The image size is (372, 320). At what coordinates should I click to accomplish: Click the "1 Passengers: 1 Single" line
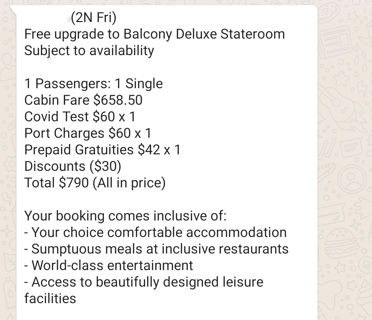pyautogui.click(x=94, y=84)
